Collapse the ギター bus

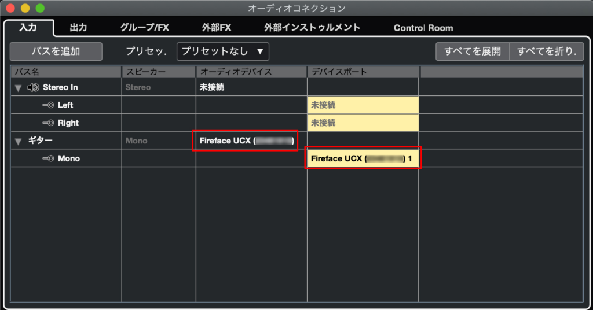point(18,141)
